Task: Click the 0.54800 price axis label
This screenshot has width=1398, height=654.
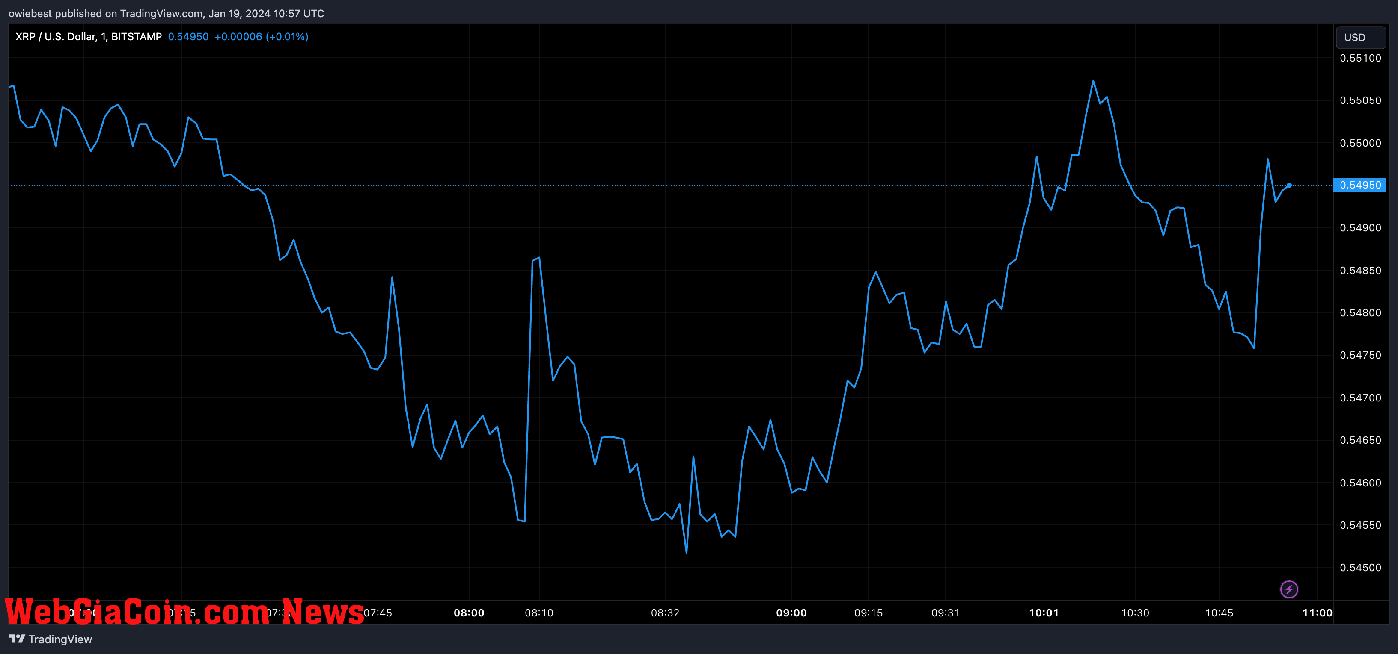Action: click(1361, 312)
